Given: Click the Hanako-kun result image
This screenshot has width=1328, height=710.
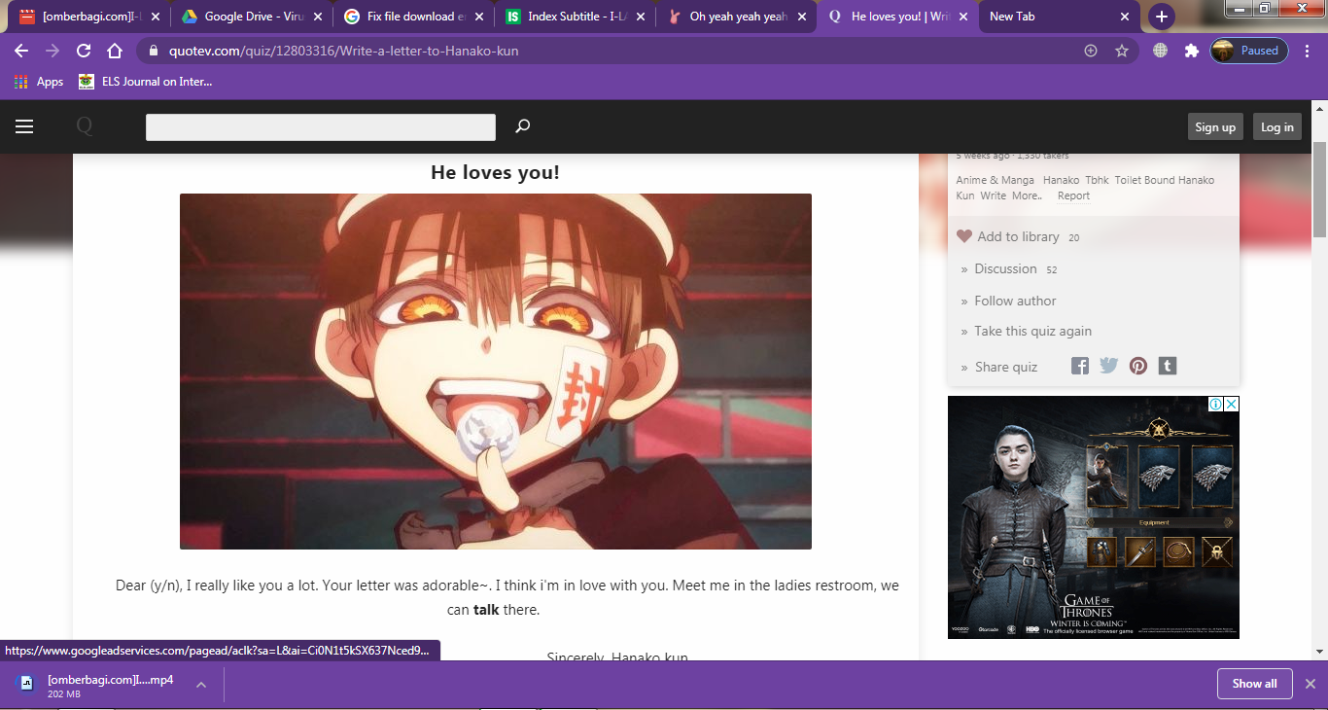Looking at the screenshot, I should point(495,371).
